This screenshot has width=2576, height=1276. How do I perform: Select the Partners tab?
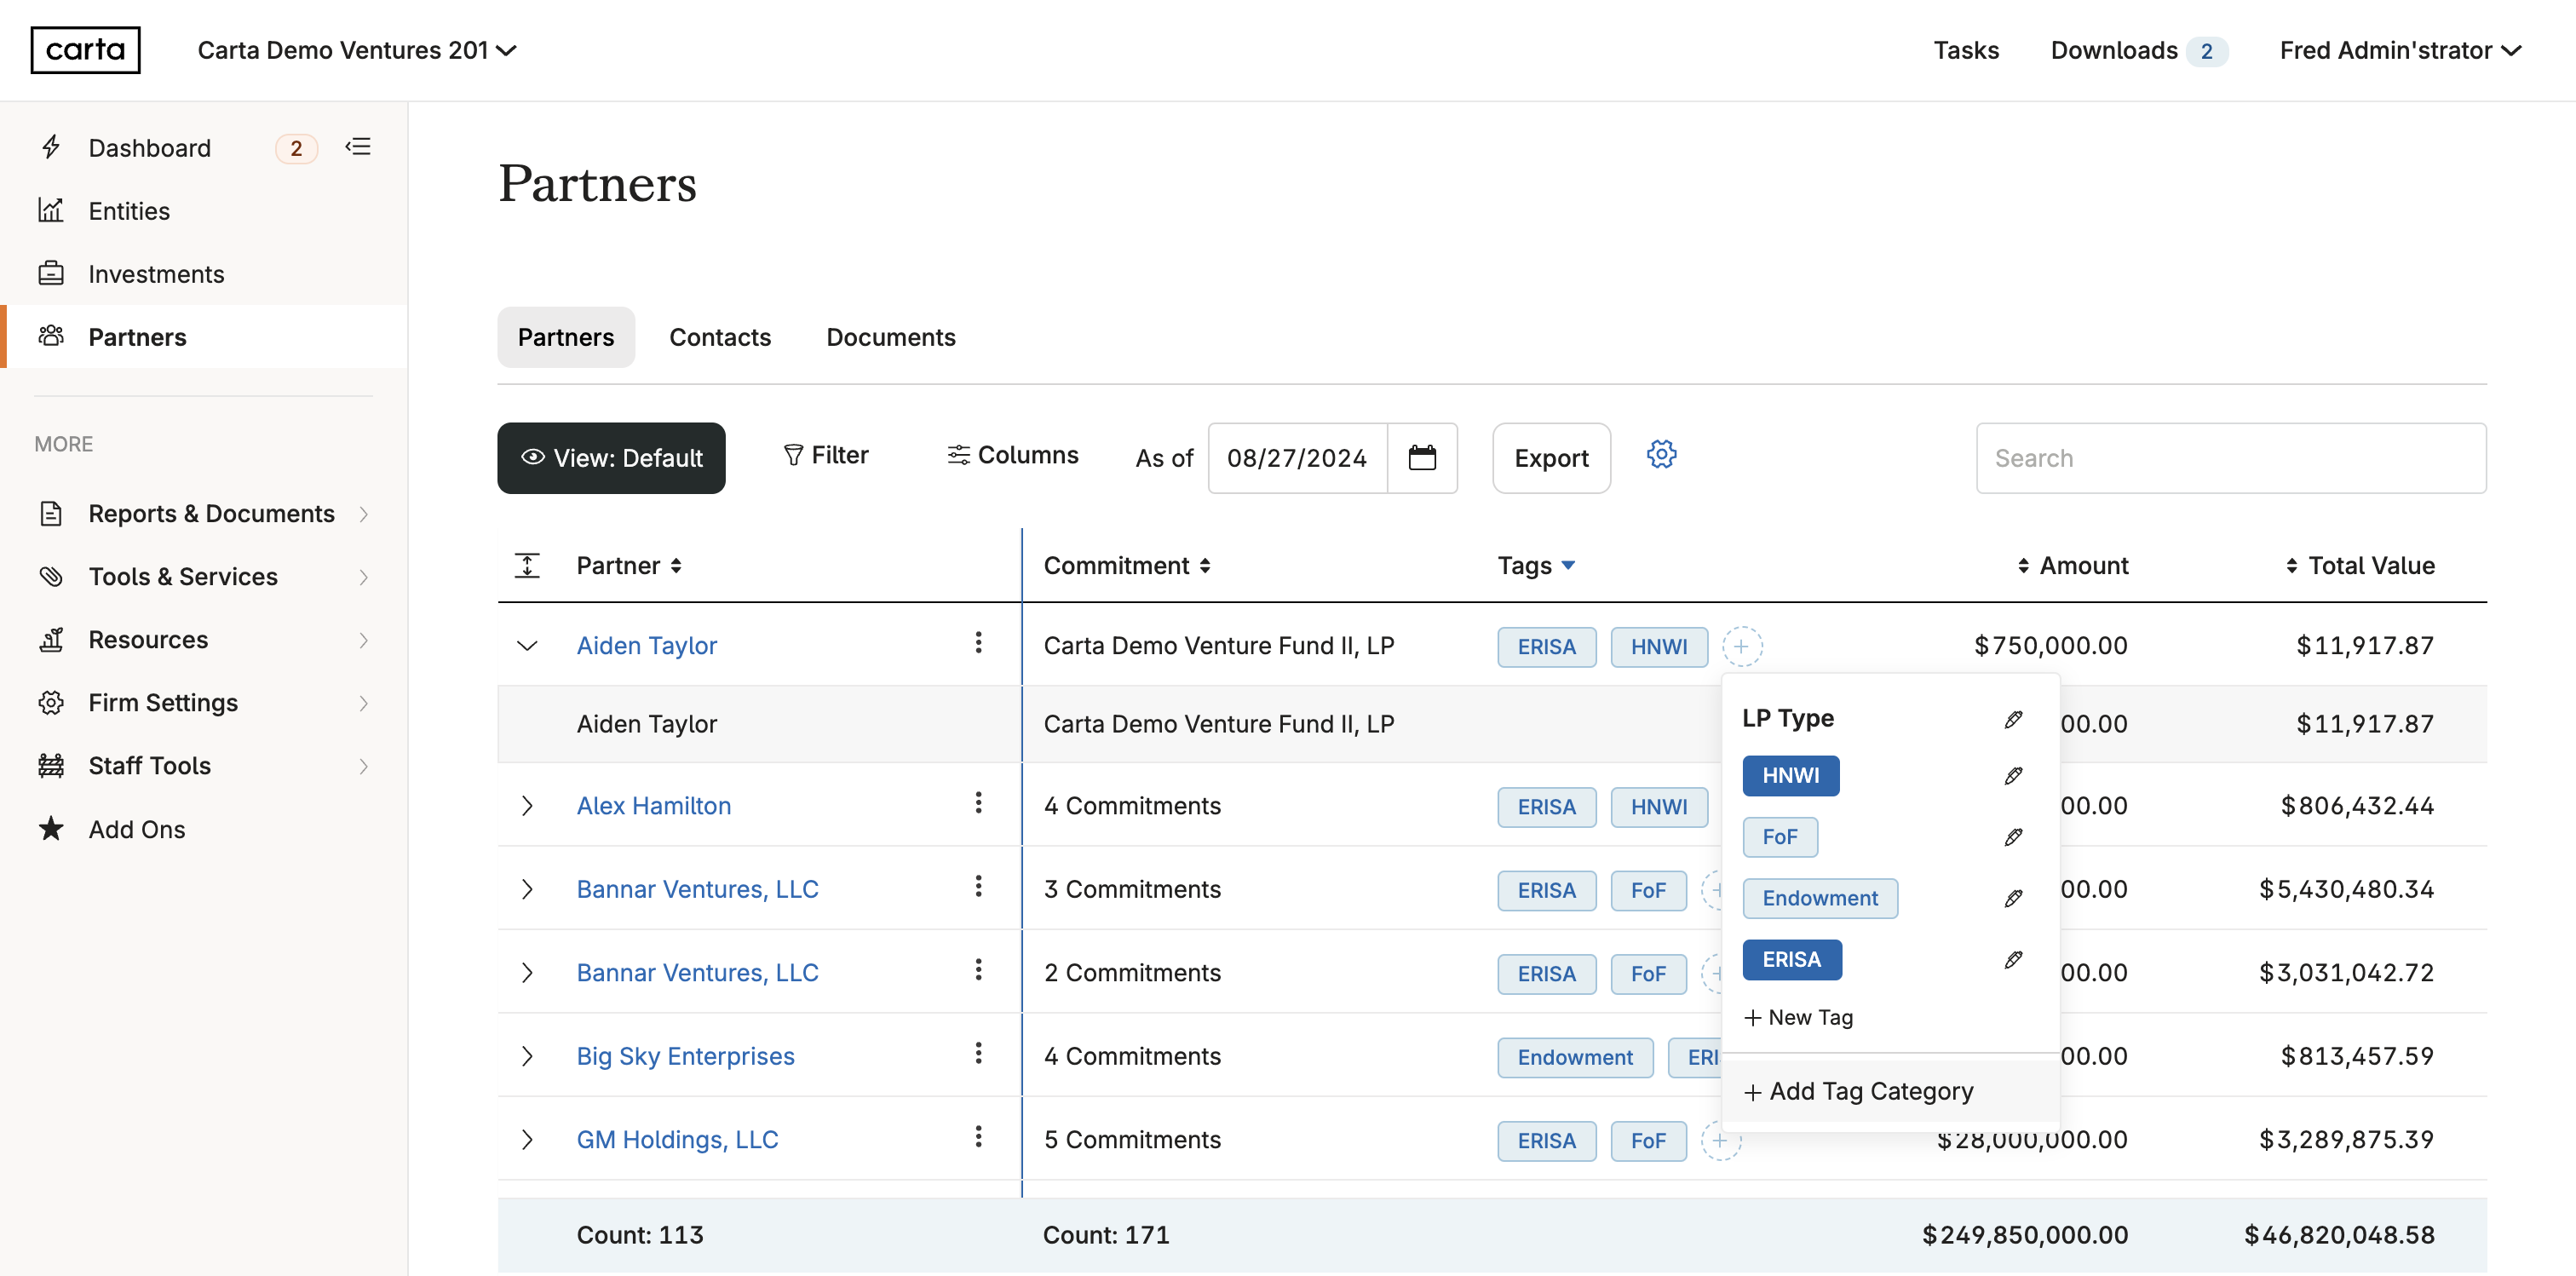[x=565, y=338]
